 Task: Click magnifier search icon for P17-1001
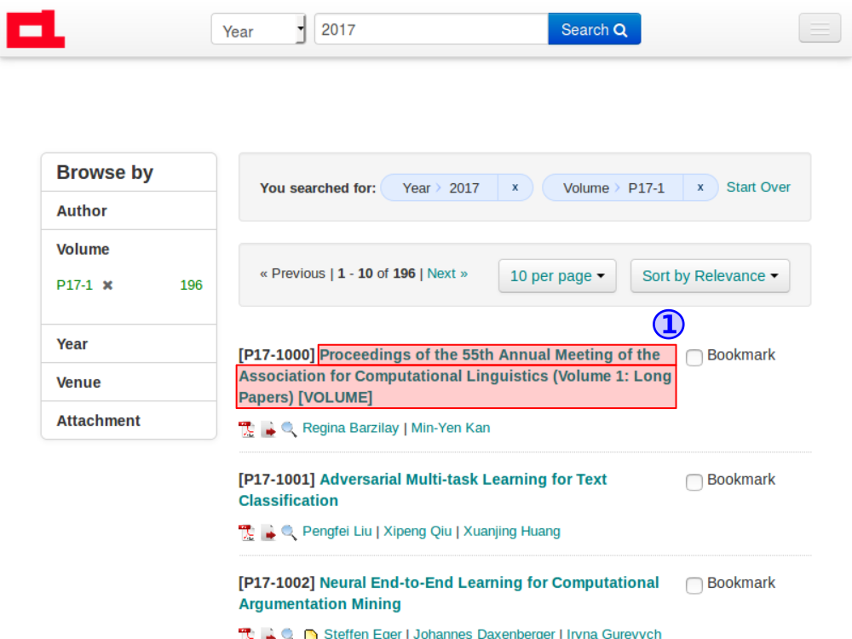(x=289, y=532)
